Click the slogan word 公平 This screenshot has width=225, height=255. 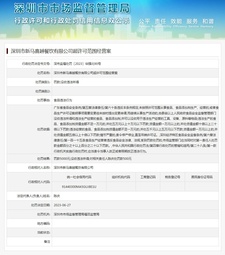pos(144,21)
